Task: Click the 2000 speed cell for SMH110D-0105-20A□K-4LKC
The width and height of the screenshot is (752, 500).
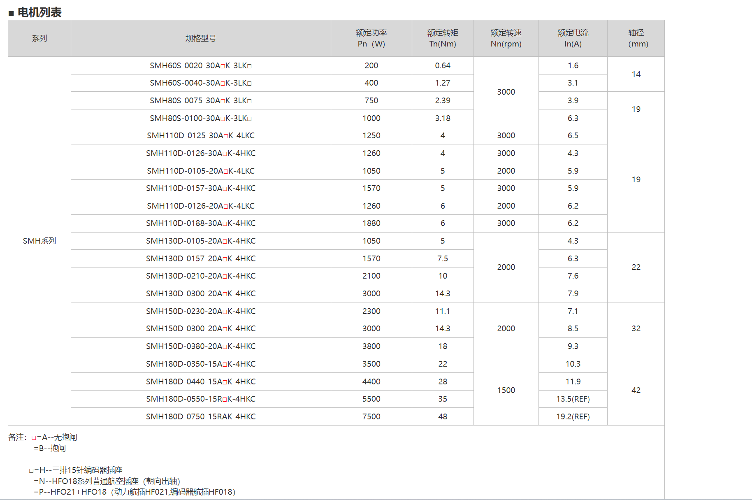Action: tap(506, 171)
